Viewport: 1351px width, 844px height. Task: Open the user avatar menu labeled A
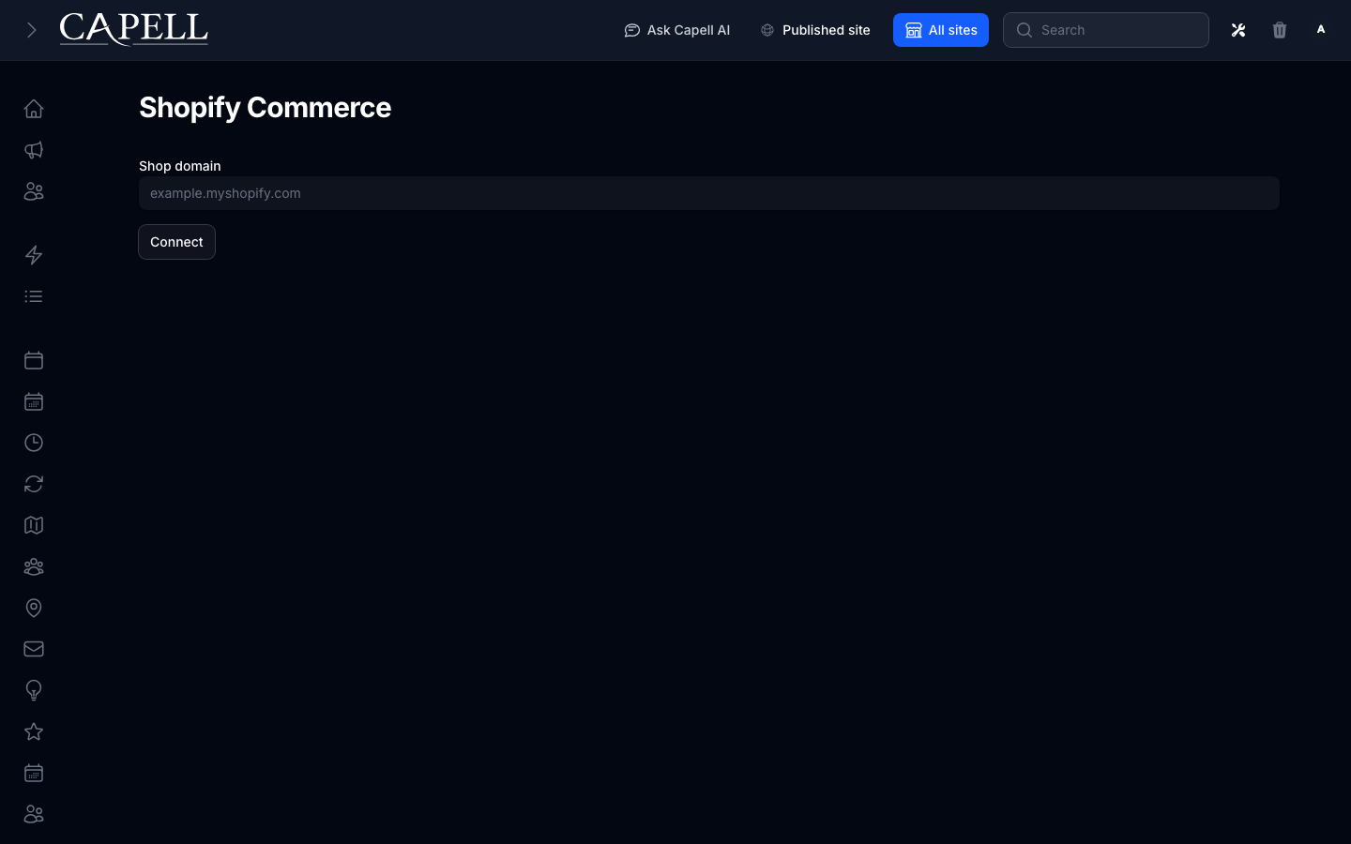(1321, 30)
